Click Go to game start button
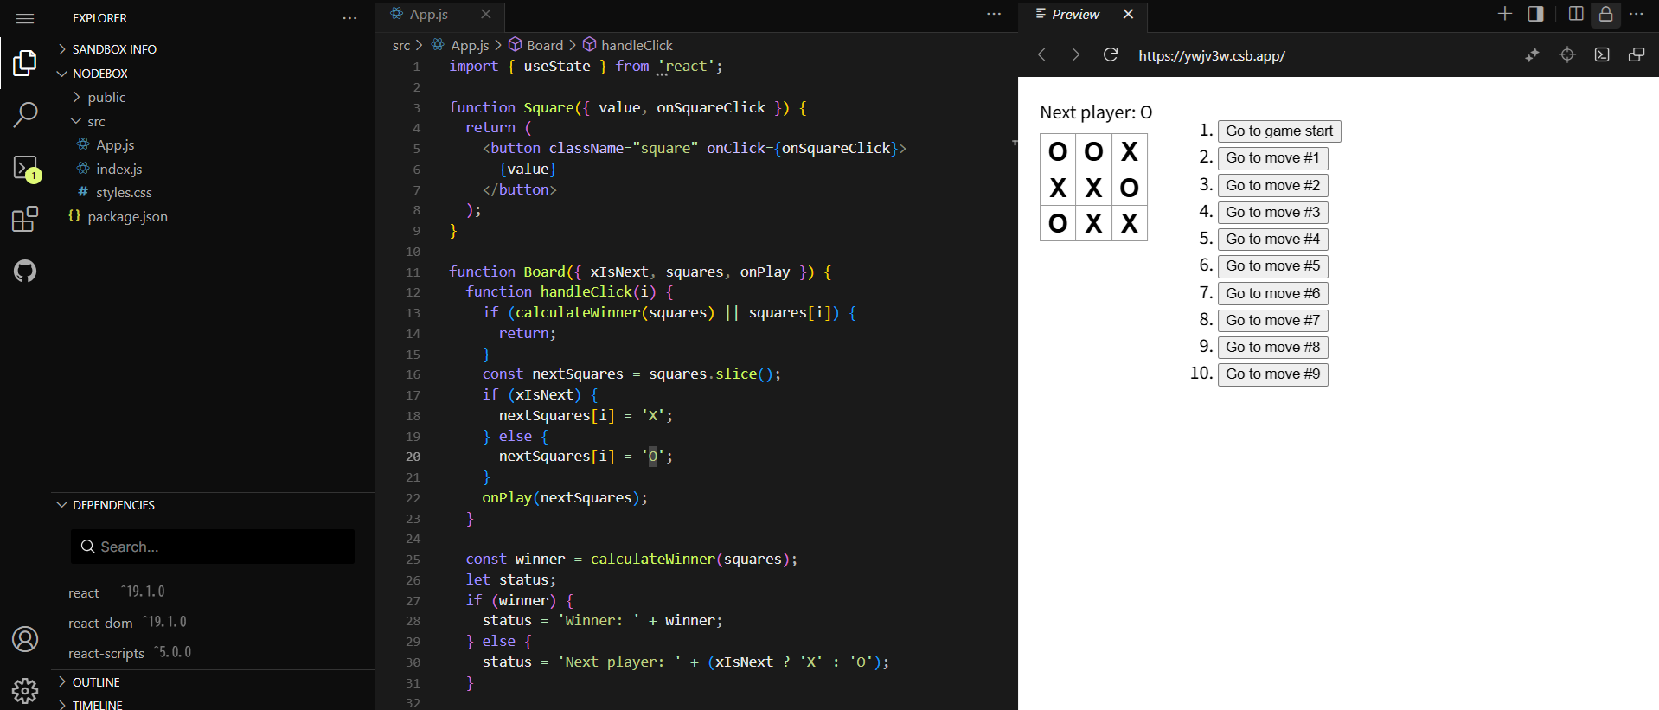 click(x=1279, y=131)
